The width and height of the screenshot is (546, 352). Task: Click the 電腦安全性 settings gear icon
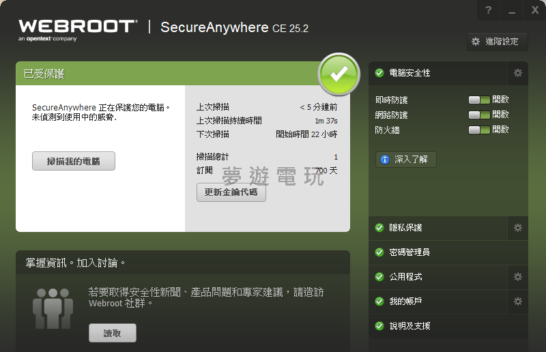click(518, 73)
